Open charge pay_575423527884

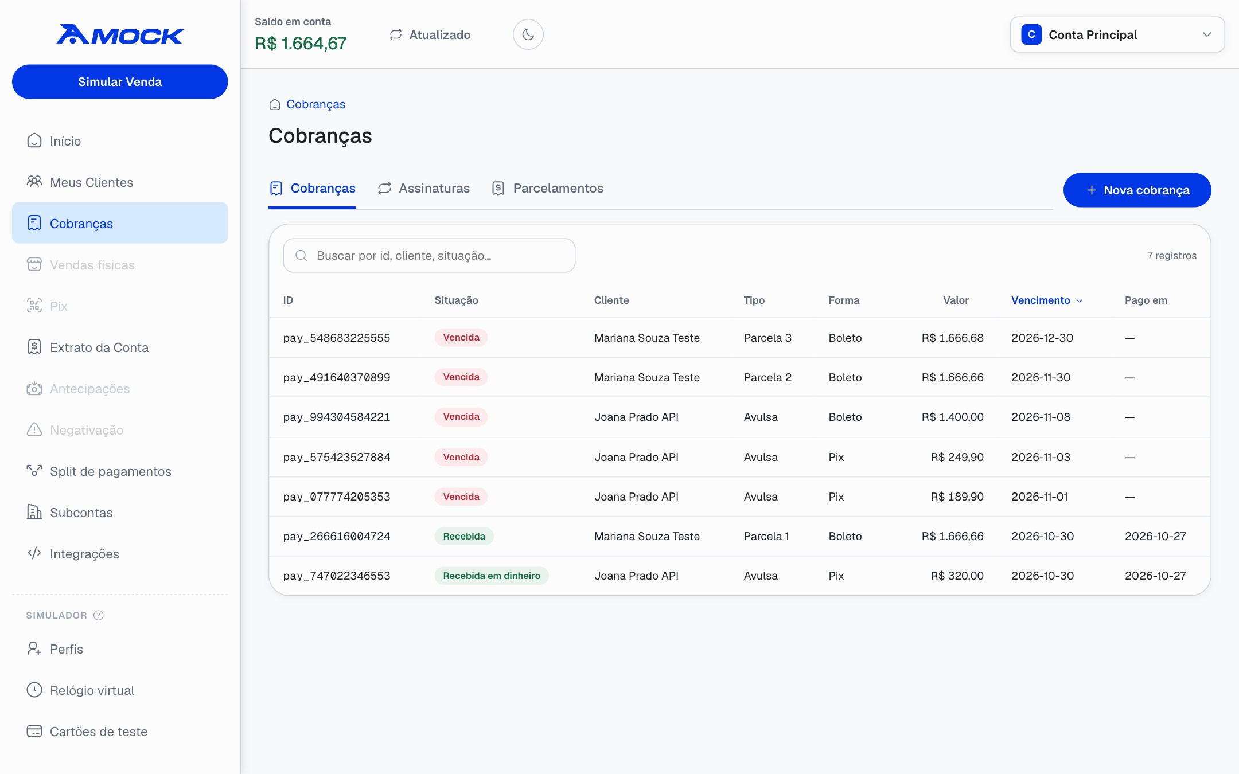pyautogui.click(x=337, y=457)
